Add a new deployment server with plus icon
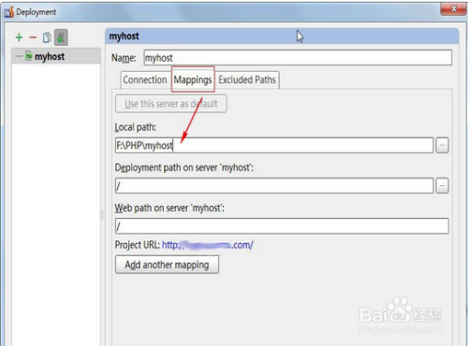The width and height of the screenshot is (468, 346). point(19,37)
